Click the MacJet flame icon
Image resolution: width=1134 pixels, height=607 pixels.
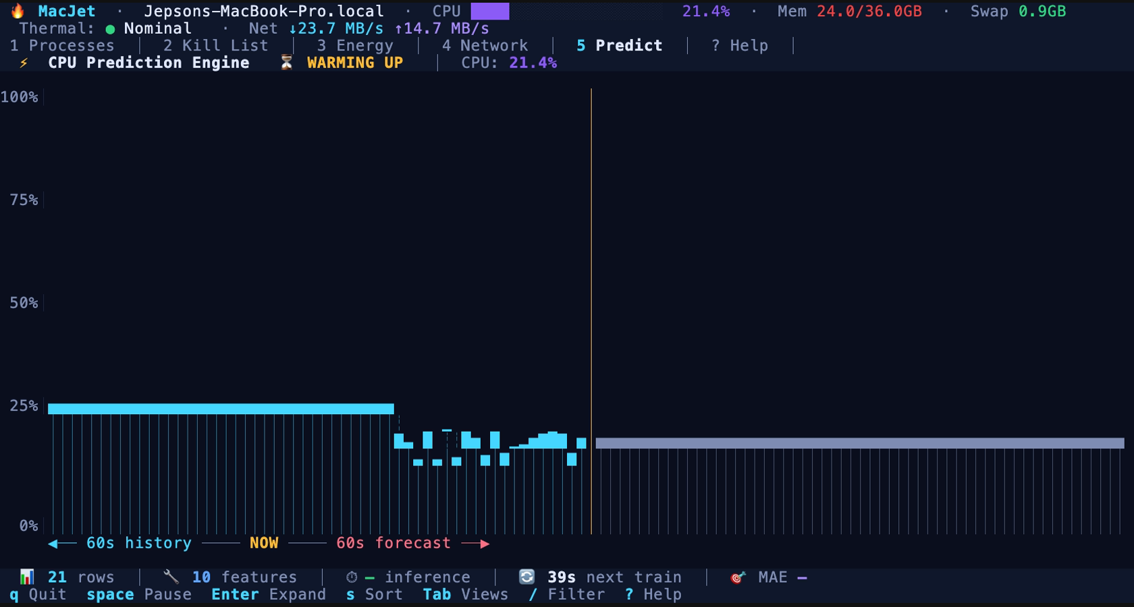click(x=18, y=11)
